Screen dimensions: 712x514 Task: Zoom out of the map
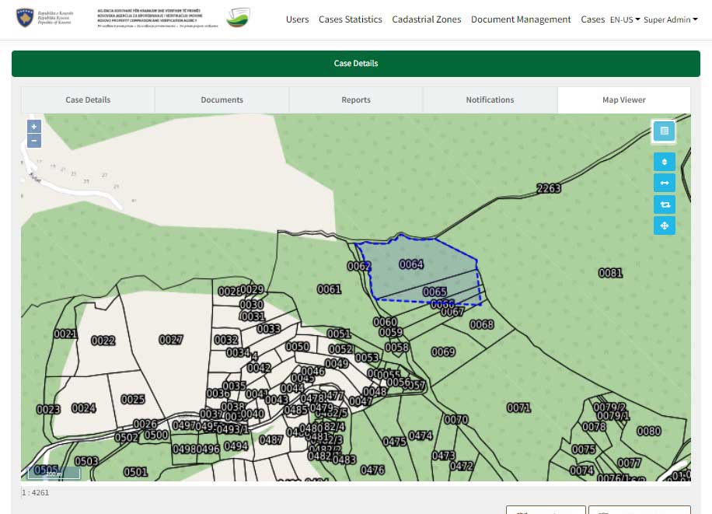pyautogui.click(x=34, y=141)
